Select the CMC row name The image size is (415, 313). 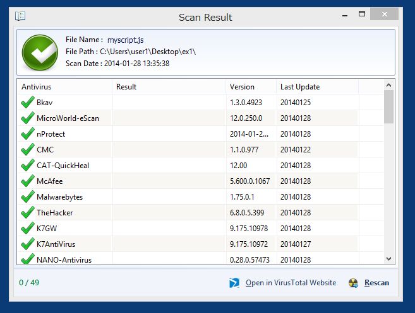click(45, 150)
